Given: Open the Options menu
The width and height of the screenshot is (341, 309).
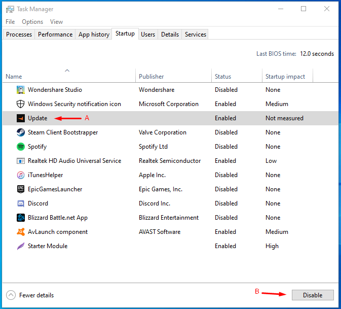Looking at the screenshot, I should (32, 22).
